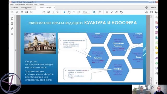Open the Справка menu
The image size is (167, 94).
pyautogui.click(x=41, y=4)
